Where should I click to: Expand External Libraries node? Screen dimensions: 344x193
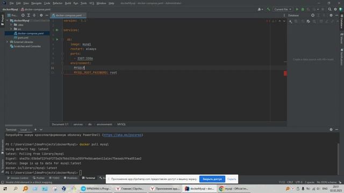[x=7, y=42]
